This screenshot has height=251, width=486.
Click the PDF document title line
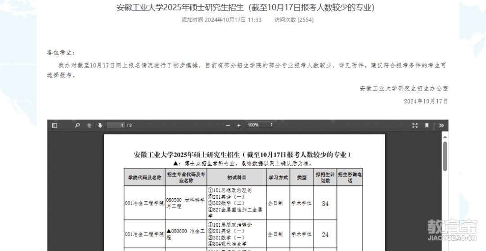click(243, 155)
